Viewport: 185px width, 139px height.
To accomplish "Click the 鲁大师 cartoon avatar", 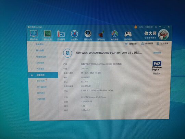I will pyautogui.click(x=163, y=35).
